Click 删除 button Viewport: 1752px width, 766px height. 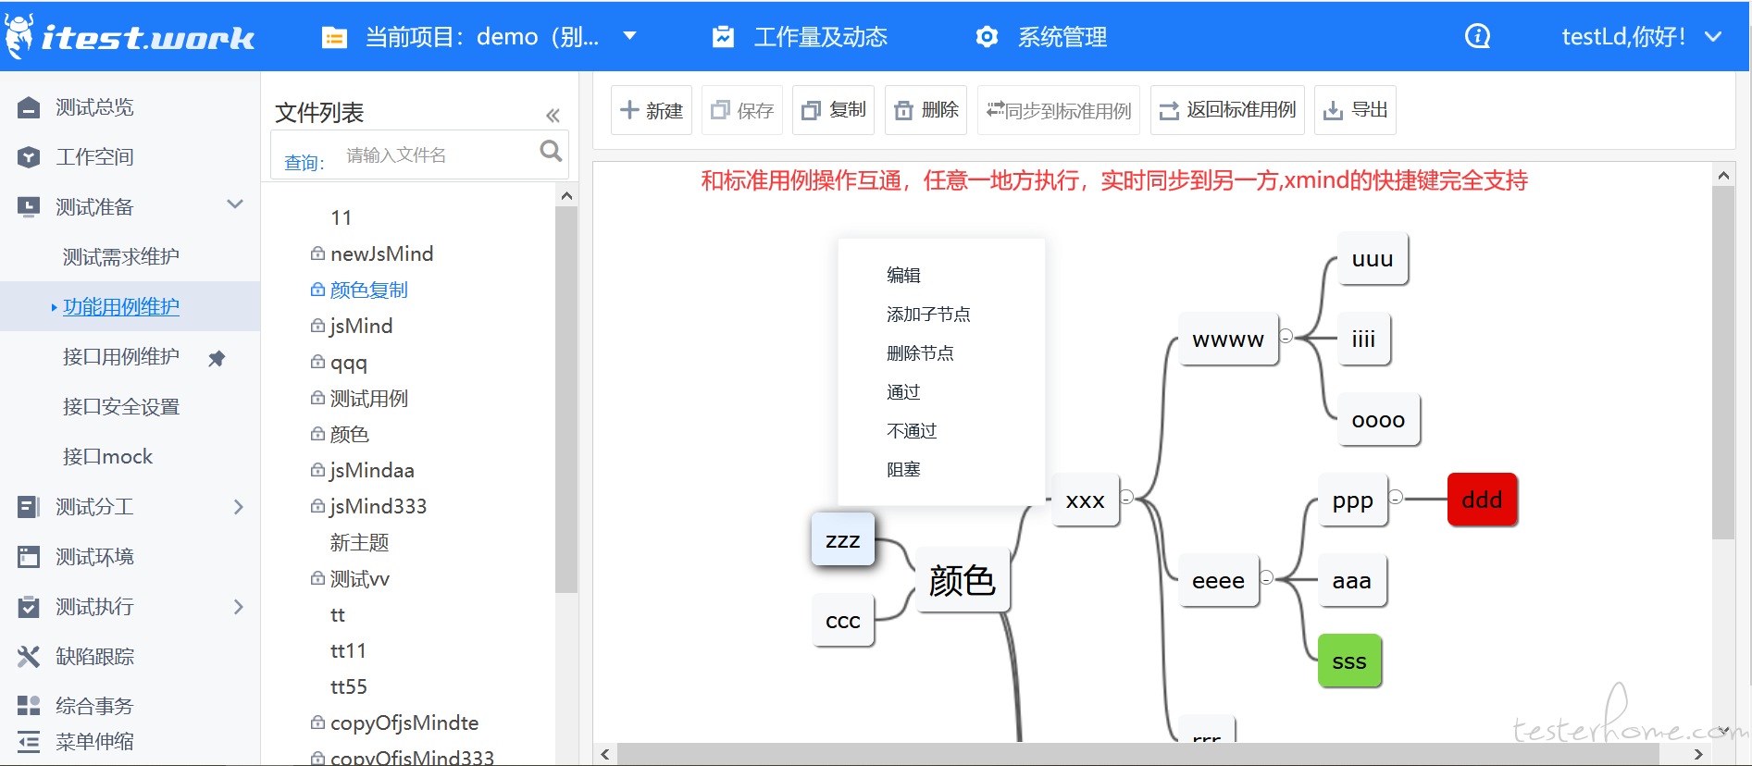tap(926, 110)
